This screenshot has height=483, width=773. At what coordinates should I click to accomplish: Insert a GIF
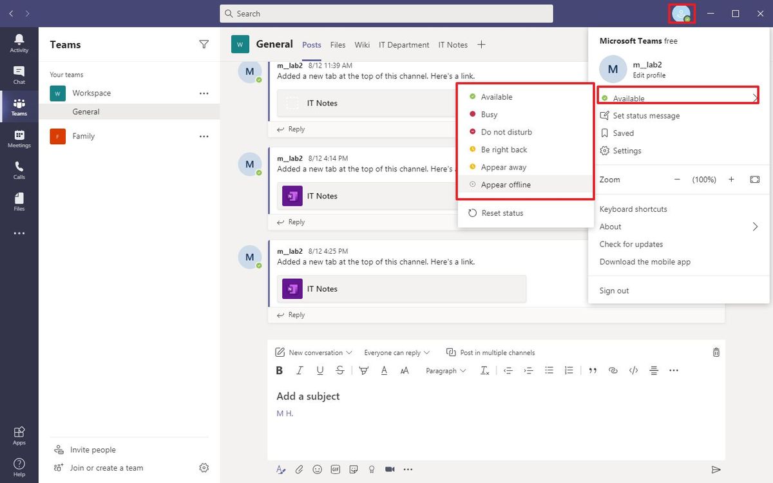coord(335,469)
